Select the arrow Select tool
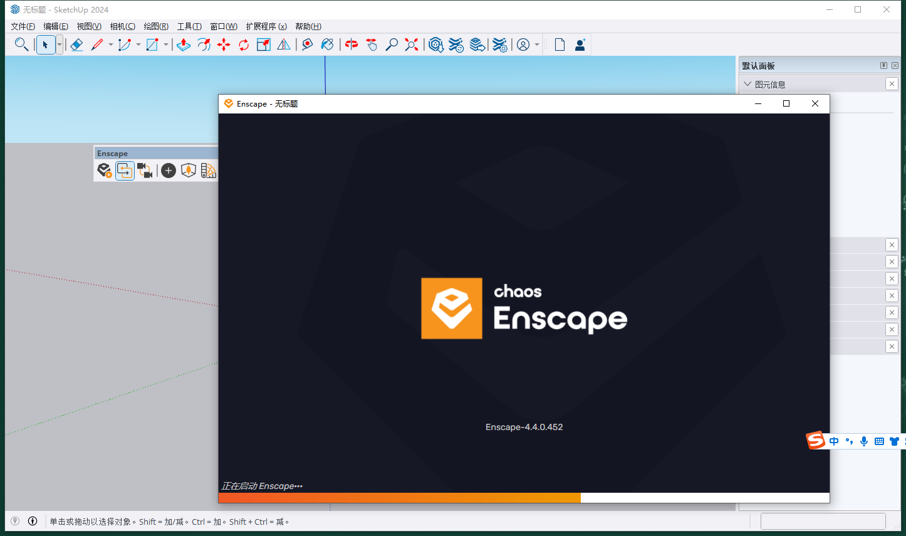Screen dimensions: 906x536 click(x=45, y=45)
